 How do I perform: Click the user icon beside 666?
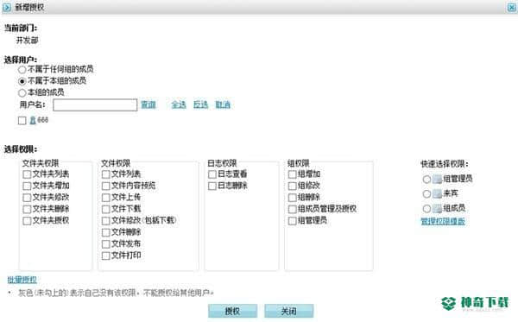click(33, 120)
